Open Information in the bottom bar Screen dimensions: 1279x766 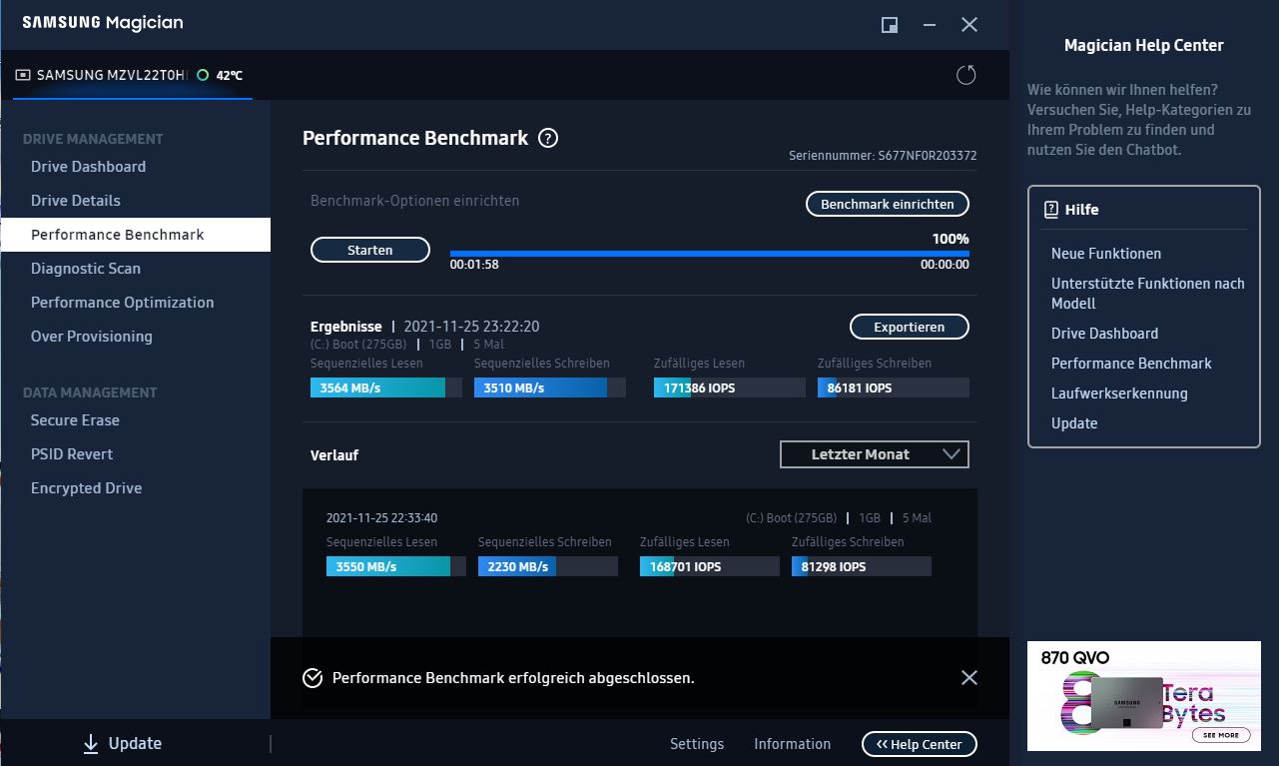click(793, 744)
